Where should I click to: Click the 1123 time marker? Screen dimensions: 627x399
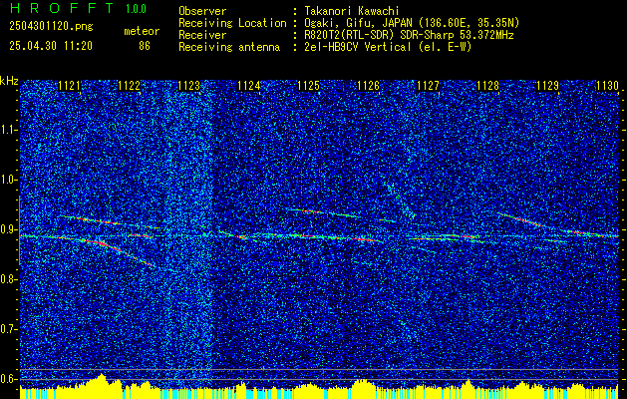coord(188,86)
